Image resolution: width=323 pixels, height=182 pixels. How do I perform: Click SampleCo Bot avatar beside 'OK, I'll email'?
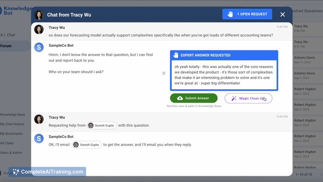(x=39, y=139)
